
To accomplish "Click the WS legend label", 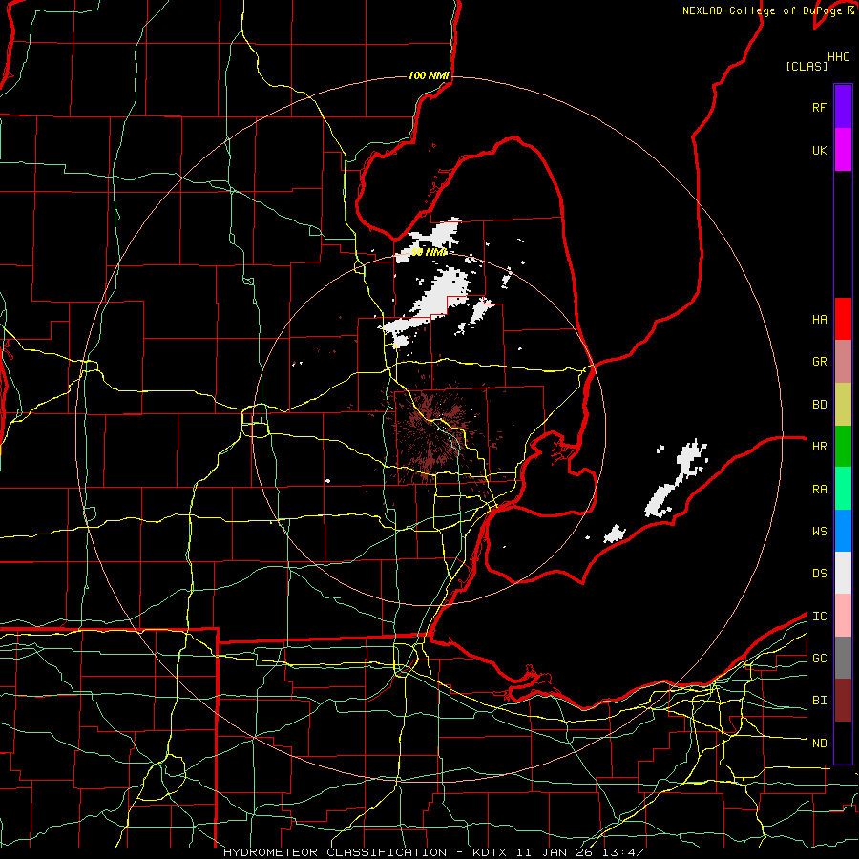I will pyautogui.click(x=819, y=531).
